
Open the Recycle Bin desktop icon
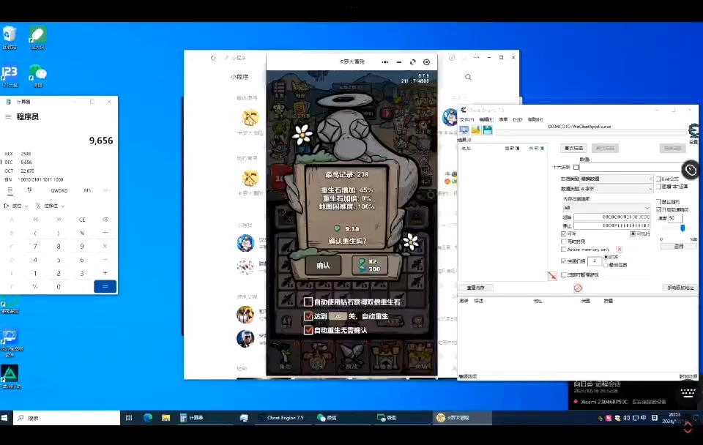pyautogui.click(x=10, y=37)
